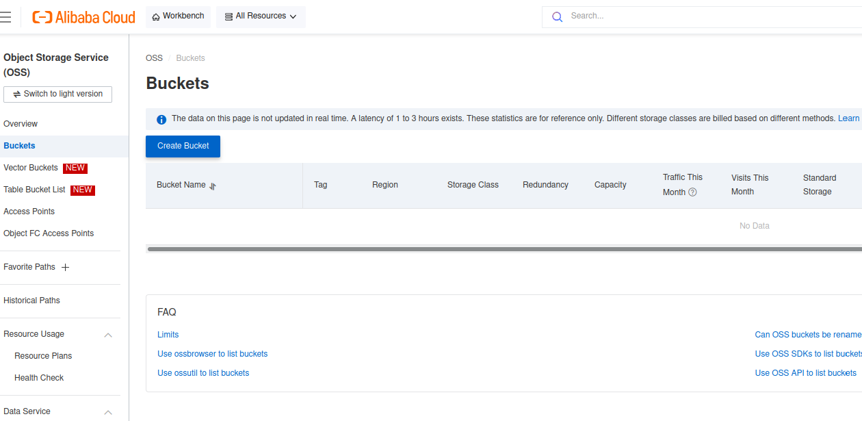The width and height of the screenshot is (862, 421).
Task: Open the Limits FAQ link
Action: tap(168, 335)
